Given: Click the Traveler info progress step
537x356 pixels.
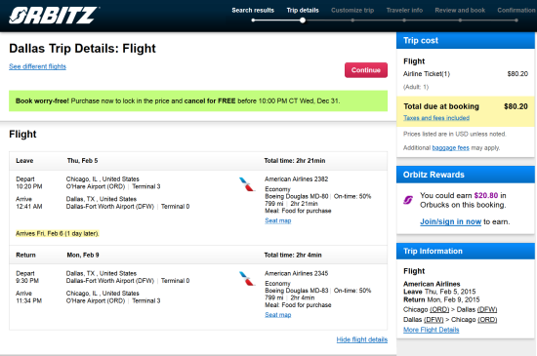Looking at the screenshot, I should 404,11.
